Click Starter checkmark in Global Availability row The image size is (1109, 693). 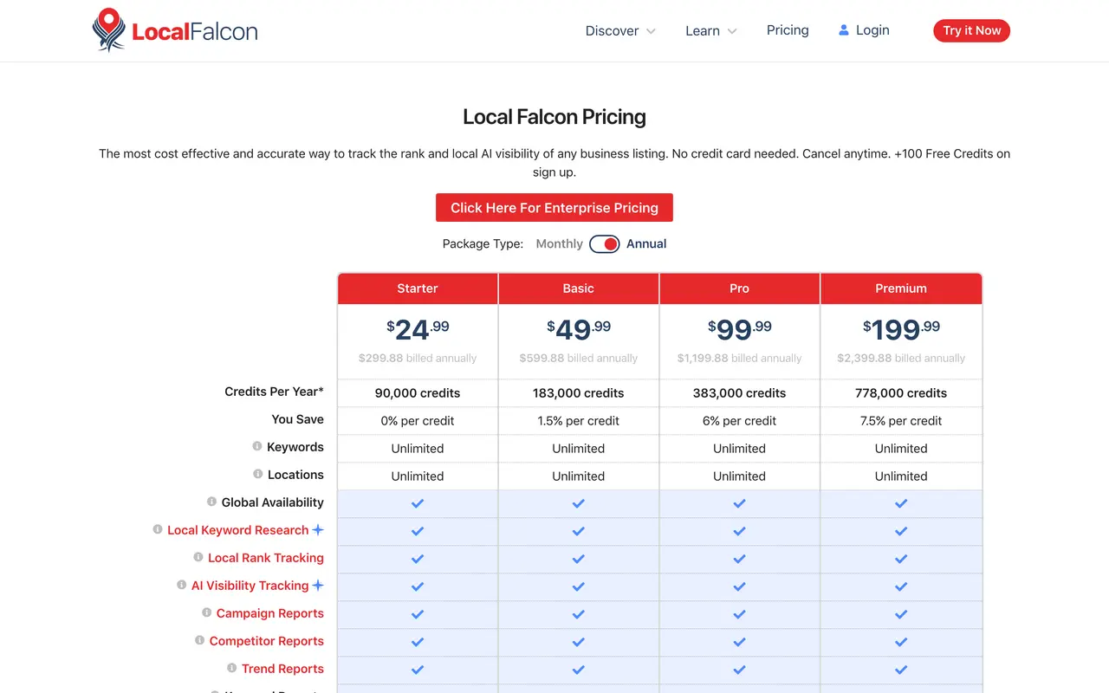click(x=418, y=503)
